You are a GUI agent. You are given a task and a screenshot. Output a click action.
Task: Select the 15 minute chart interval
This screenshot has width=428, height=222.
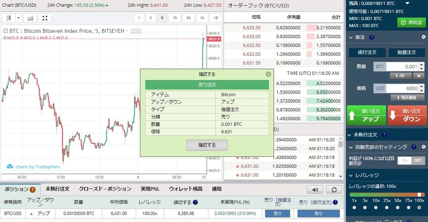point(175,18)
